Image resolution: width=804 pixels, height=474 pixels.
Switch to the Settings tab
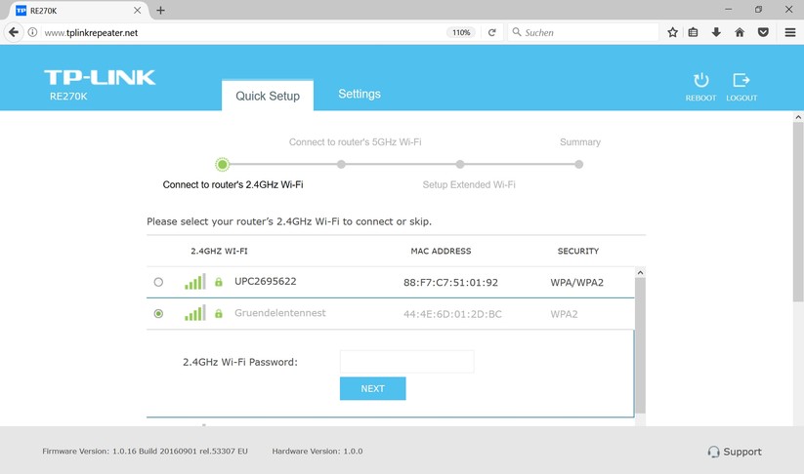360,95
